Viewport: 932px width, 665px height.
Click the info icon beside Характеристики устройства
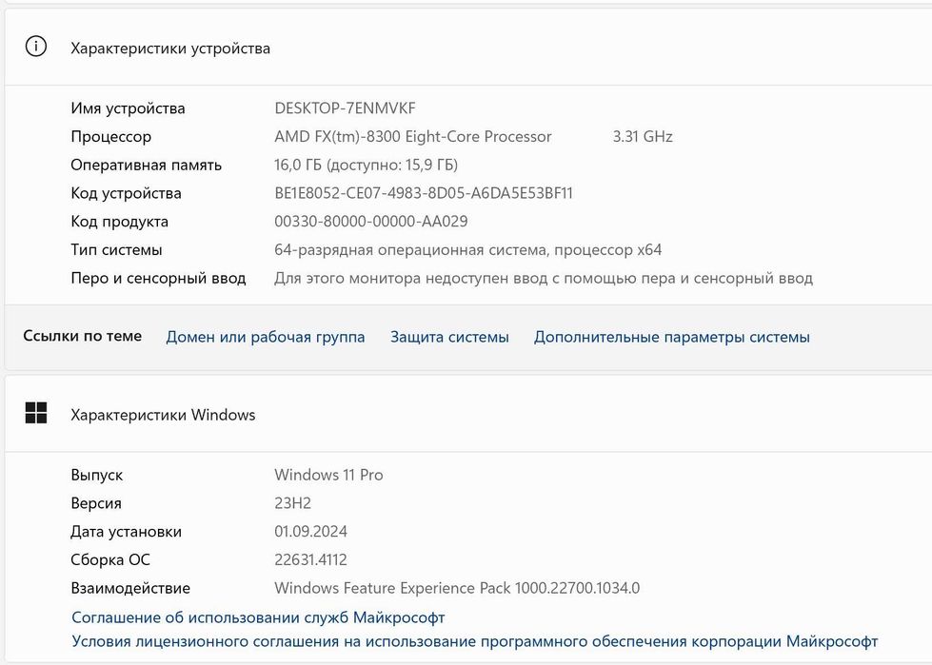click(x=35, y=48)
